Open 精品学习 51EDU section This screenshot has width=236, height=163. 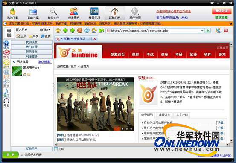pyautogui.click(x=94, y=14)
